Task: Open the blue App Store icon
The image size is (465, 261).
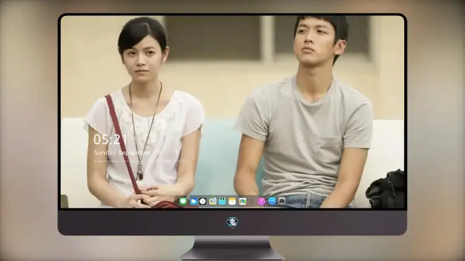Action: click(272, 201)
